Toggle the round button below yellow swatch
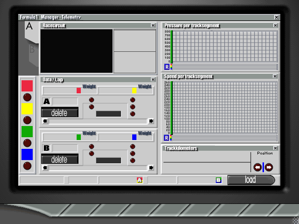The height and width of the screenshot is (224, 299). tap(27, 120)
